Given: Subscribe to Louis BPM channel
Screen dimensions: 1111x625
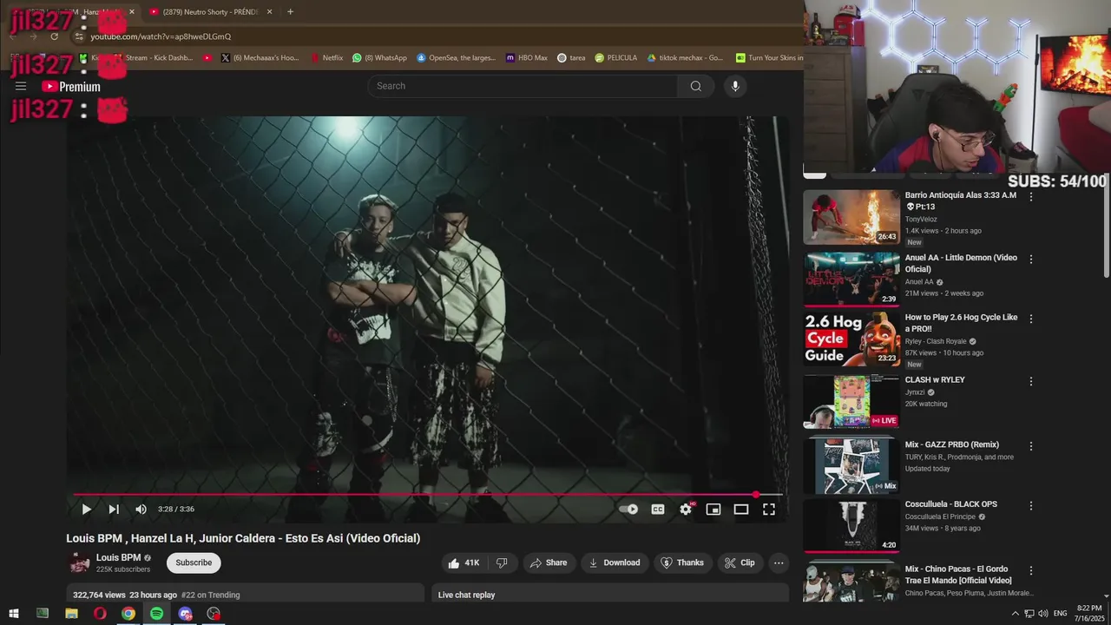Looking at the screenshot, I should pyautogui.click(x=194, y=562).
